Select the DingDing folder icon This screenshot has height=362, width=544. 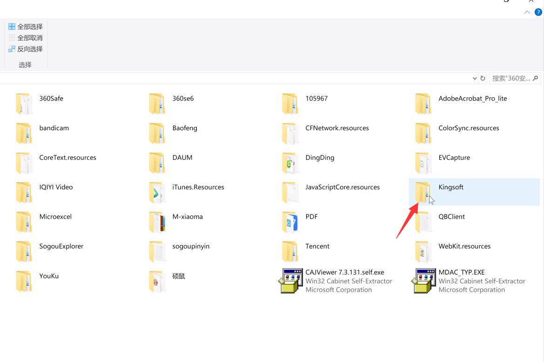pyautogui.click(x=290, y=163)
